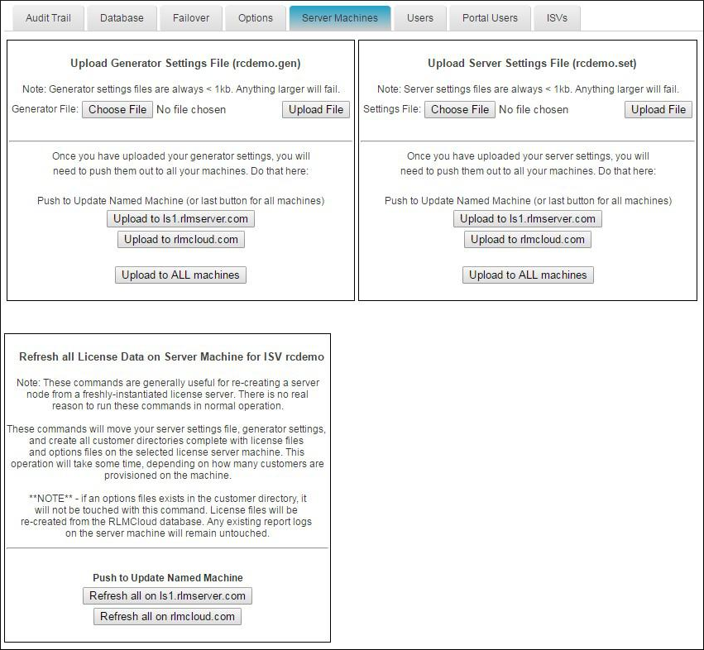Open the Database tab
This screenshot has width=704, height=650.
pos(122,17)
